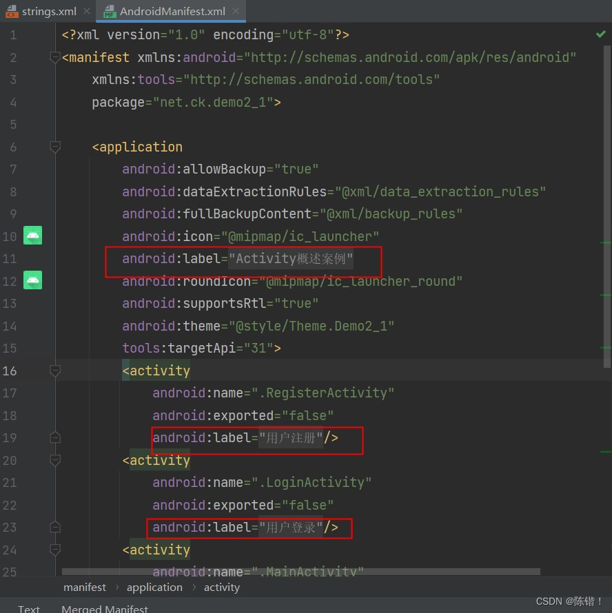The height and width of the screenshot is (613, 612).
Task: Click line number 1 in the gutter
Action: coord(13,35)
